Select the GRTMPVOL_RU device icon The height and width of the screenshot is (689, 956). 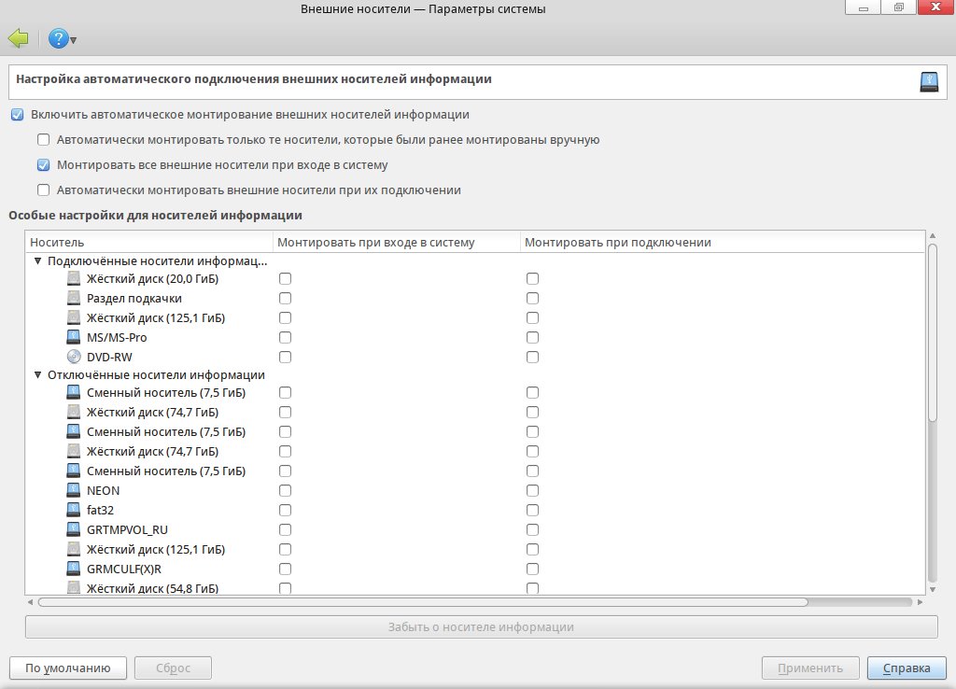tap(74, 529)
